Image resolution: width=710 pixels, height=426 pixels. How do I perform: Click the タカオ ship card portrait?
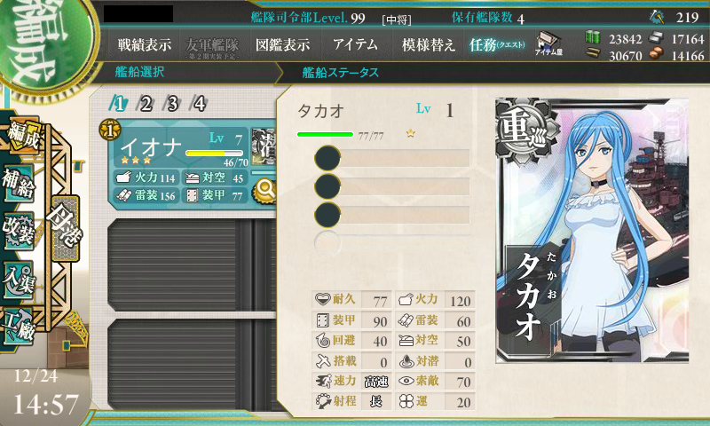coord(592,231)
